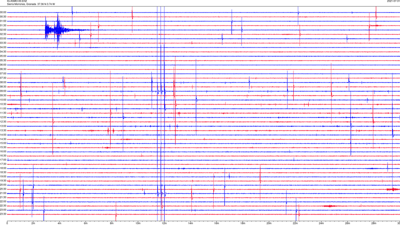Screen dimensions: 400x225
Task: Click the 08:00 row label
Action: click(x=3, y=82)
